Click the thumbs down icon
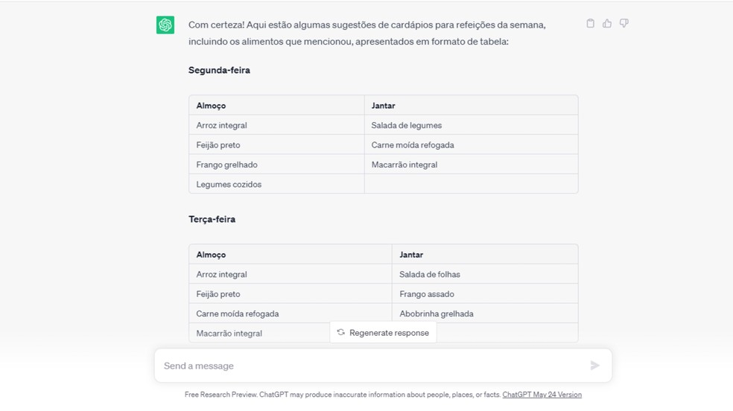The height and width of the screenshot is (411, 733). 624,24
